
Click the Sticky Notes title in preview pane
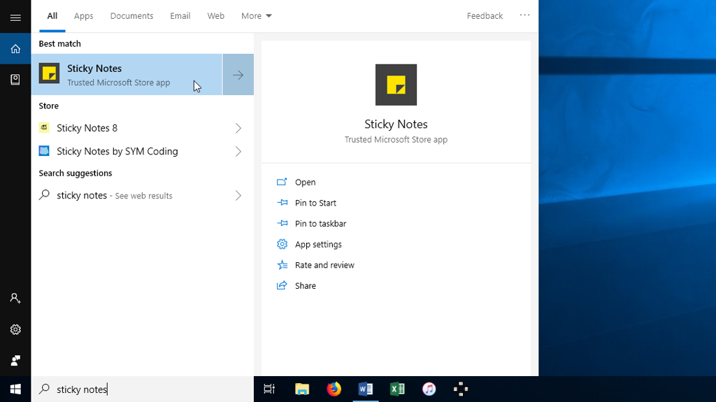(396, 124)
